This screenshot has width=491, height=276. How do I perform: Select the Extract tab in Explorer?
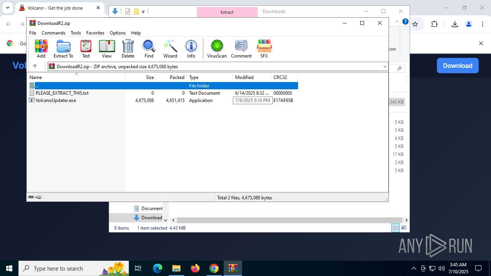[x=227, y=12]
